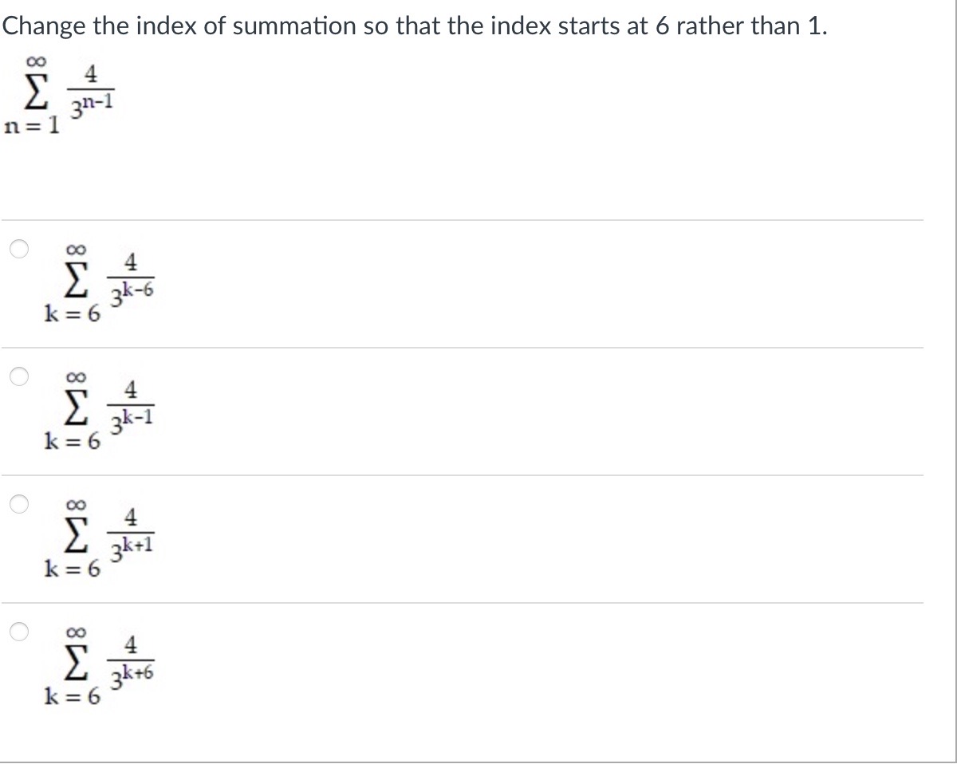Click the fraction with exponent k+1
Viewport: 957px width, 764px height.
pyautogui.click(x=132, y=531)
